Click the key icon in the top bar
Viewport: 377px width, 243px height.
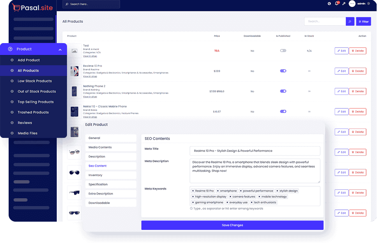[344, 4]
